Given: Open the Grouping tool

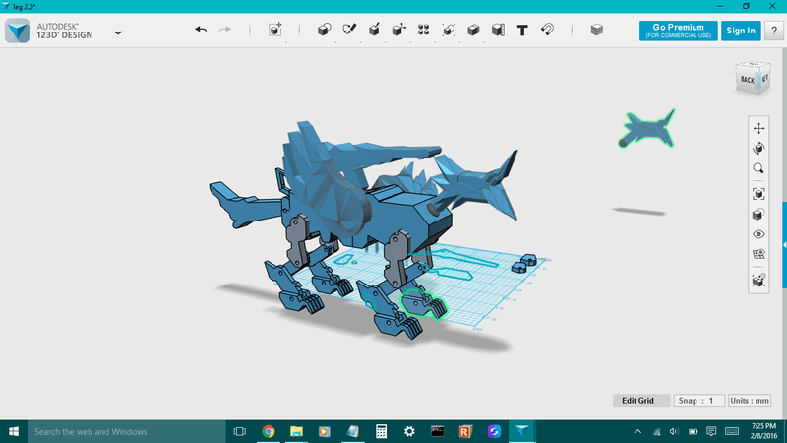Looking at the screenshot, I should (449, 30).
